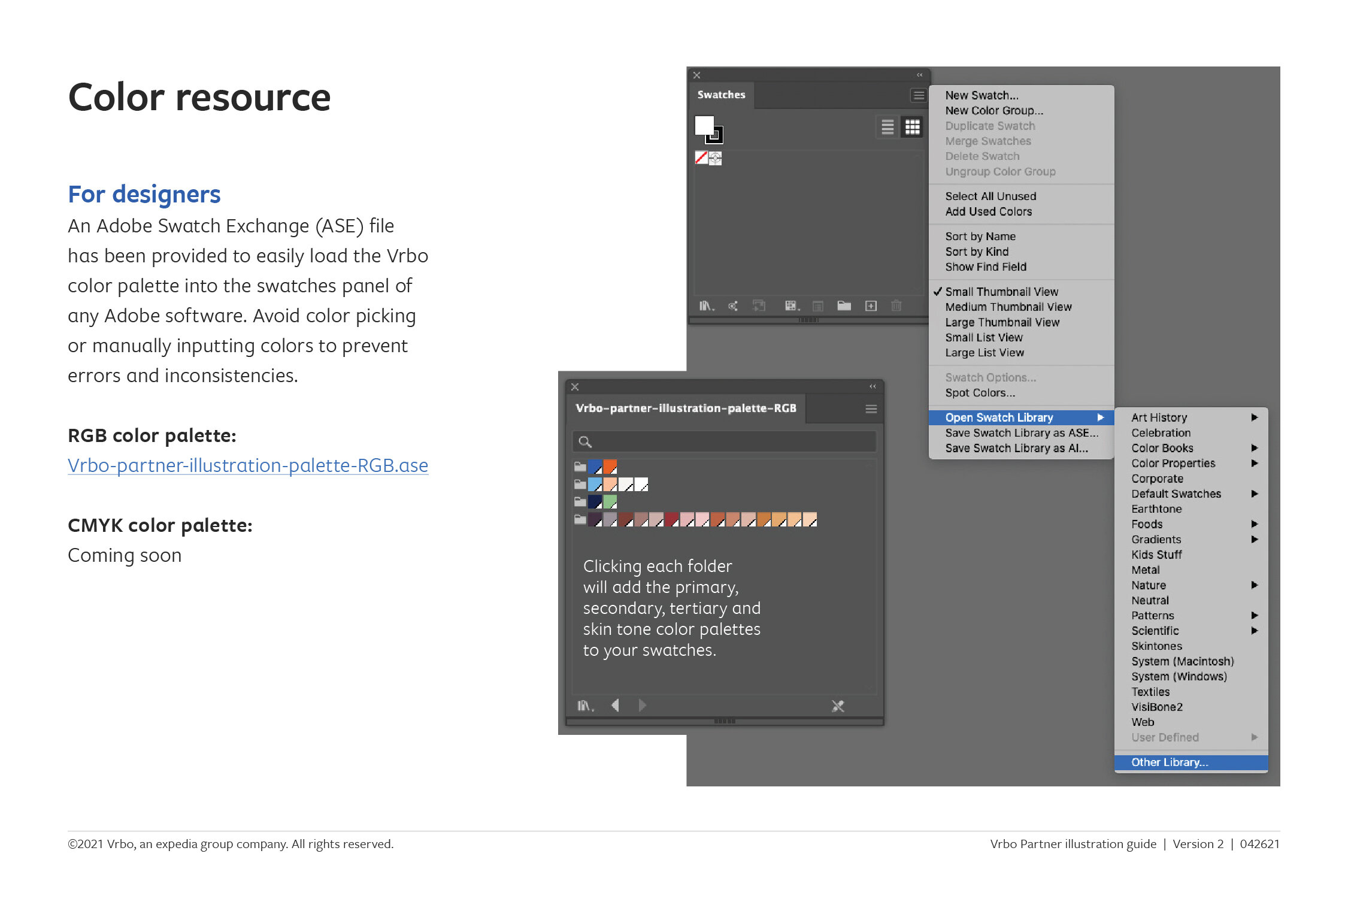1348x899 pixels.
Task: Expand the Foods submenu arrow
Action: coord(1254,524)
